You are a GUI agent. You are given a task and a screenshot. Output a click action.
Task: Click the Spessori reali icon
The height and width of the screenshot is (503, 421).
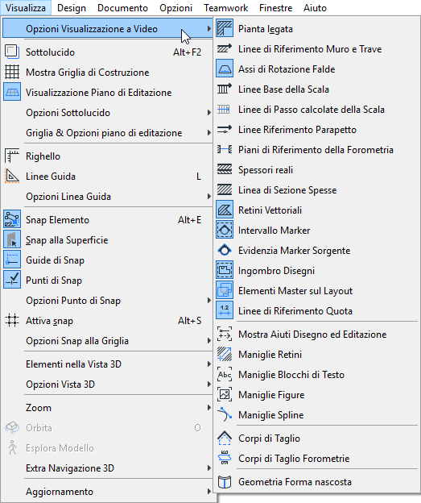[225, 170]
